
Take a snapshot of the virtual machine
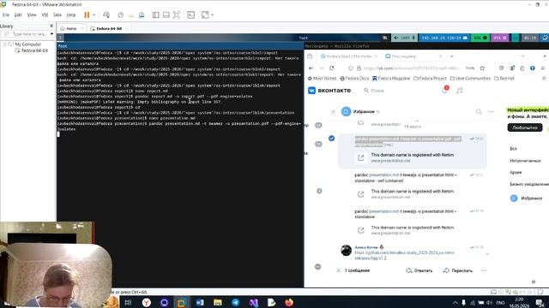(120, 15)
